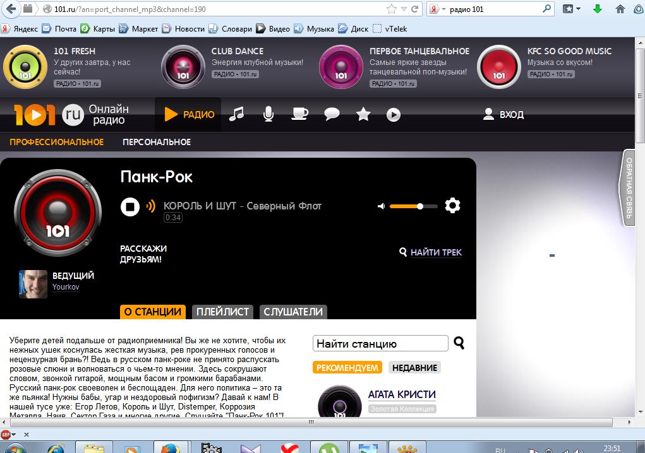This screenshot has width=645, height=453.
Task: Open the РАДИО menu item
Action: (189, 115)
